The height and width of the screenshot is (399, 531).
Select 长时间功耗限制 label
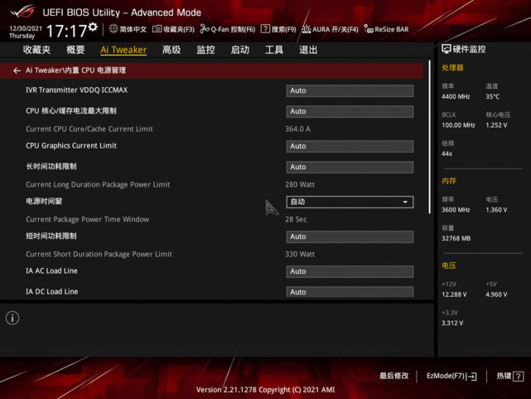tap(51, 167)
